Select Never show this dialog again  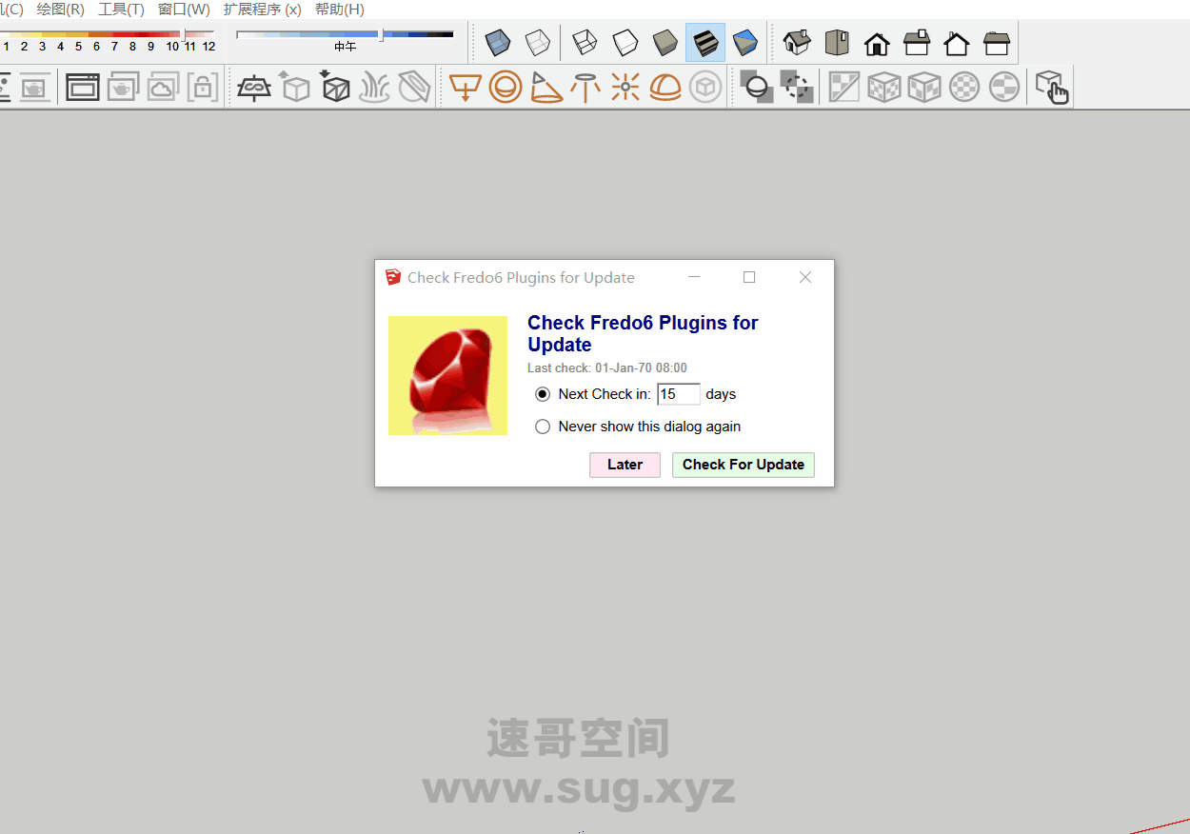tap(543, 427)
